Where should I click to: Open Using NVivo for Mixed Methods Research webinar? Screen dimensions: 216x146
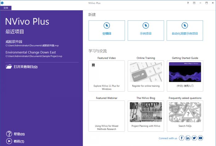click(x=107, y=127)
